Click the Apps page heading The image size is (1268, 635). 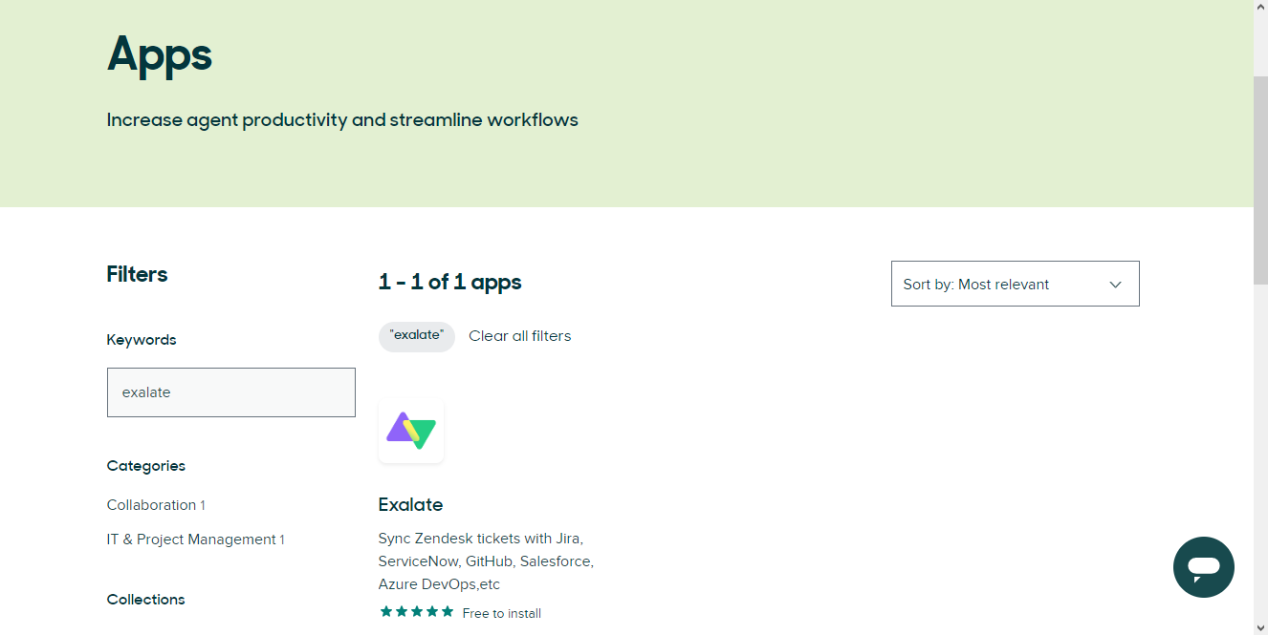point(160,54)
